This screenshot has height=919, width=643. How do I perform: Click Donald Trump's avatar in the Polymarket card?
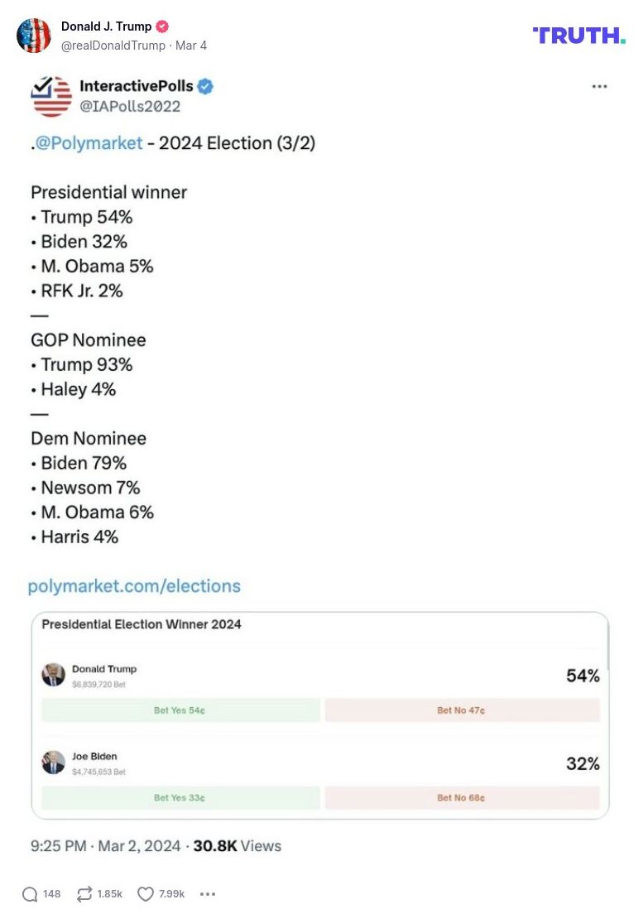[55, 674]
